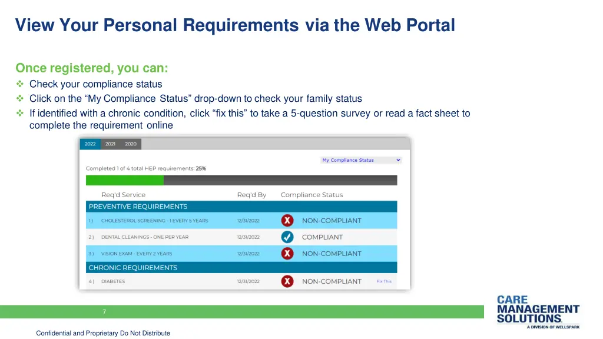
Task: Click the Fix This link for Diabetes
Action: coord(384,281)
